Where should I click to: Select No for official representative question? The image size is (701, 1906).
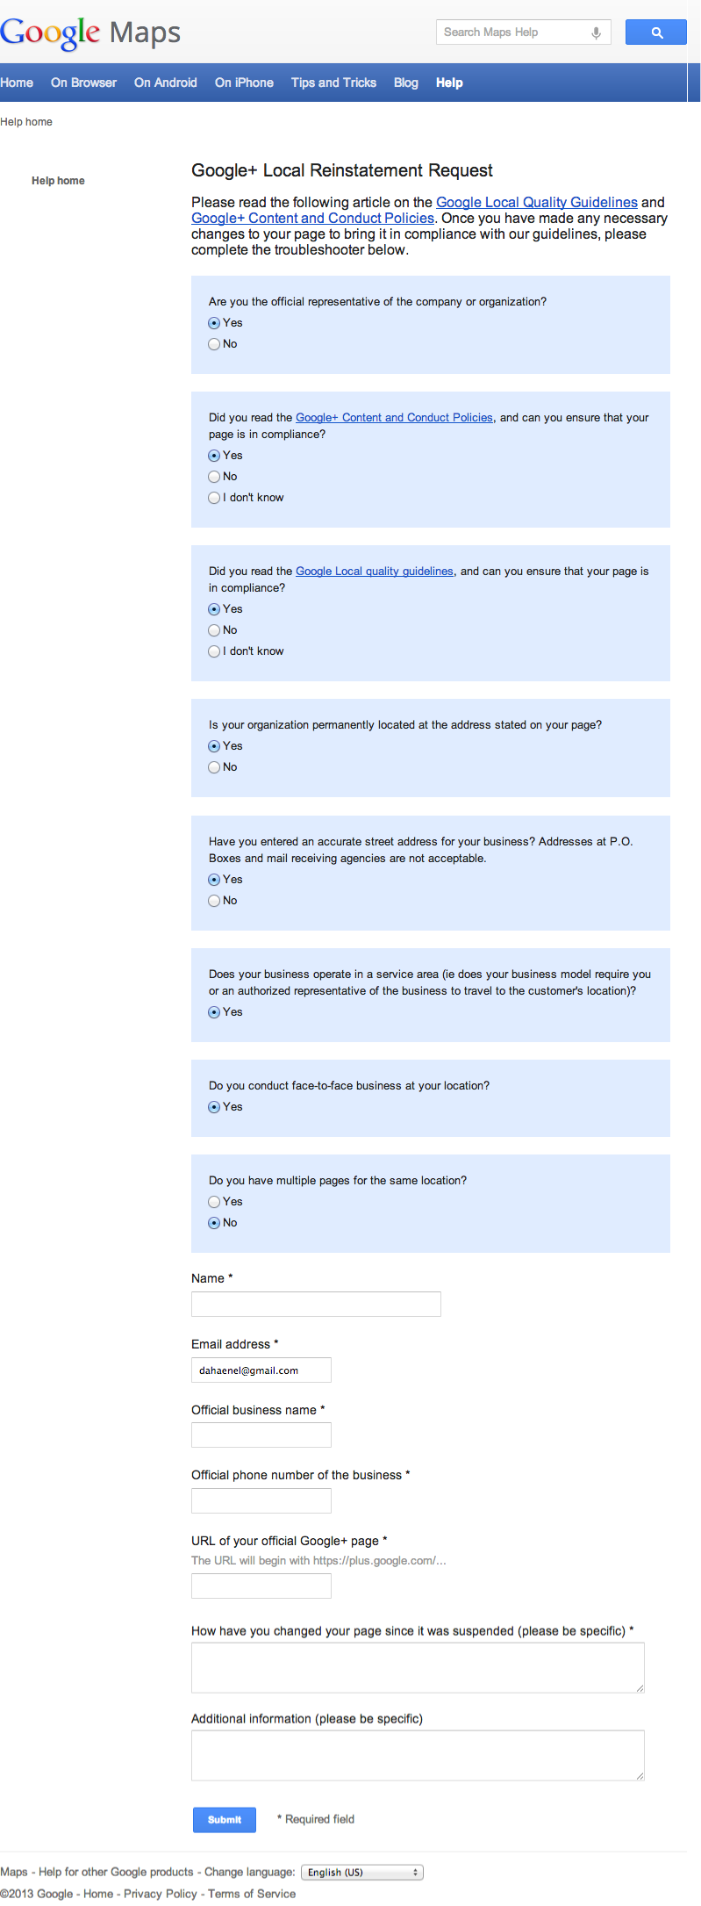[x=214, y=344]
